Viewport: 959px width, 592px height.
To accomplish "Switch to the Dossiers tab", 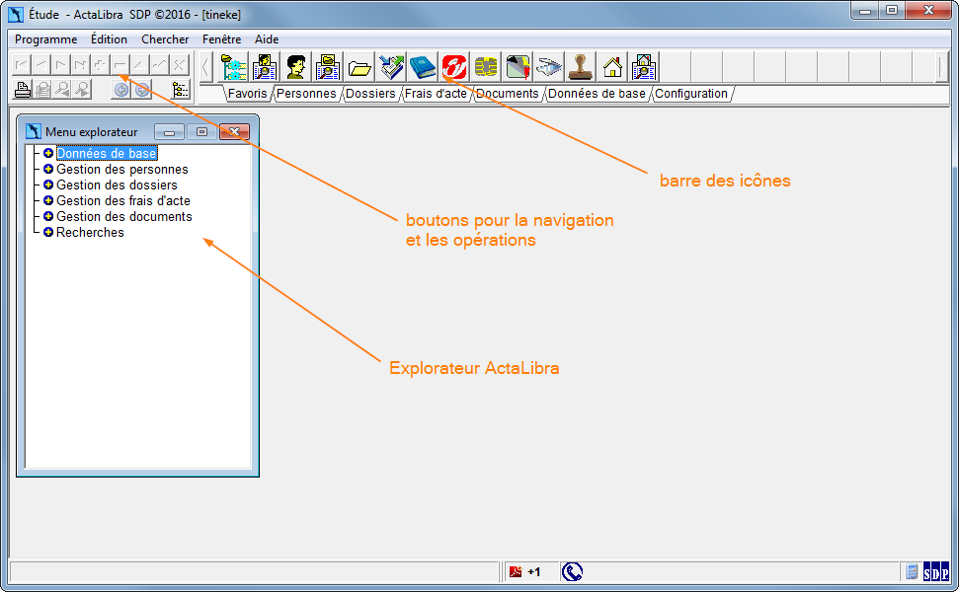I will (370, 94).
